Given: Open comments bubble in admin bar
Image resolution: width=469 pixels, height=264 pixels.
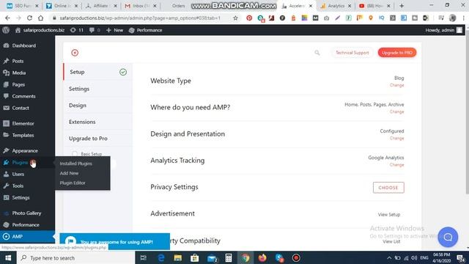Looking at the screenshot, I should [x=95, y=30].
